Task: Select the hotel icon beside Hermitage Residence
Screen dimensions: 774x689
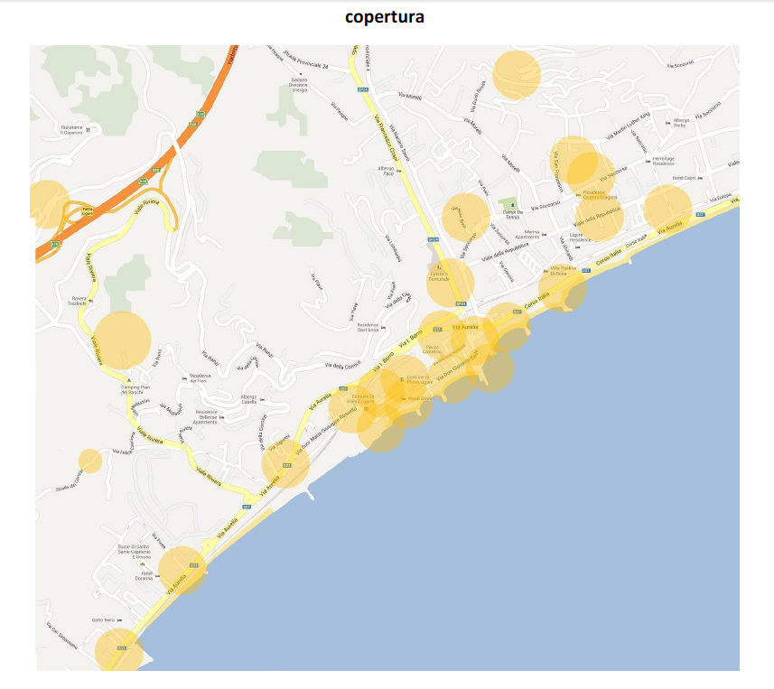Action: click(x=648, y=161)
